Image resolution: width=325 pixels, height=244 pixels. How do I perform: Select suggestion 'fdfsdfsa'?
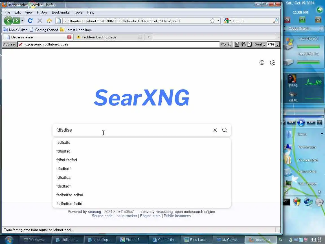[142, 177]
